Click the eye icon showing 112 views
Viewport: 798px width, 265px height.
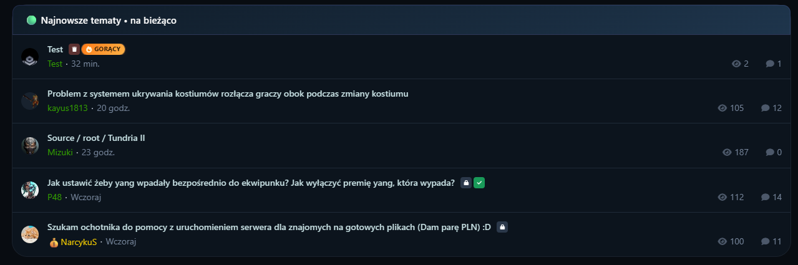(723, 197)
